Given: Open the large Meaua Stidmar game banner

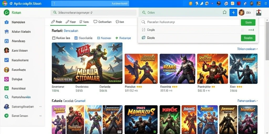Looking at the screenshot, I should pos(87,63).
